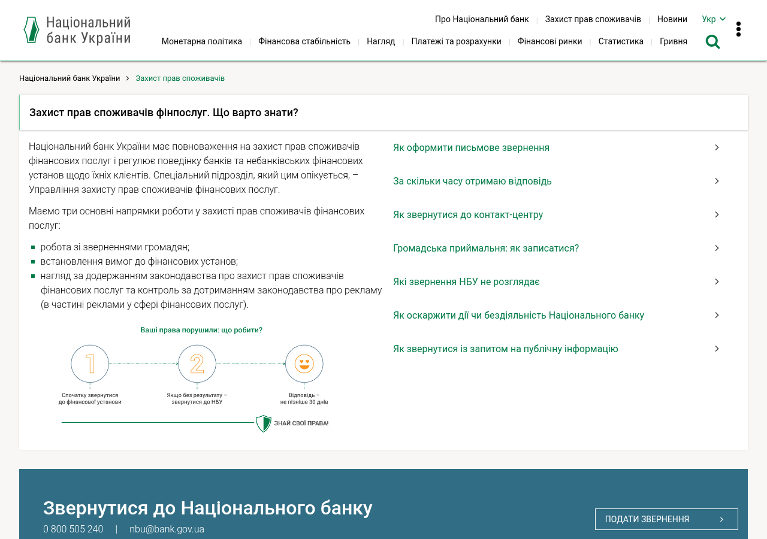Click the 'Ваші права порушили' infographic image
The height and width of the screenshot is (539, 767).
point(195,379)
